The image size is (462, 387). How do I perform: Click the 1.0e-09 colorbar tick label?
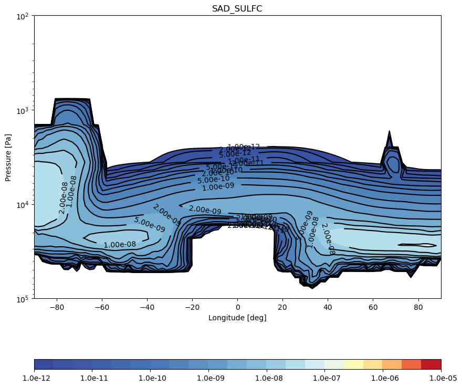click(x=208, y=378)
